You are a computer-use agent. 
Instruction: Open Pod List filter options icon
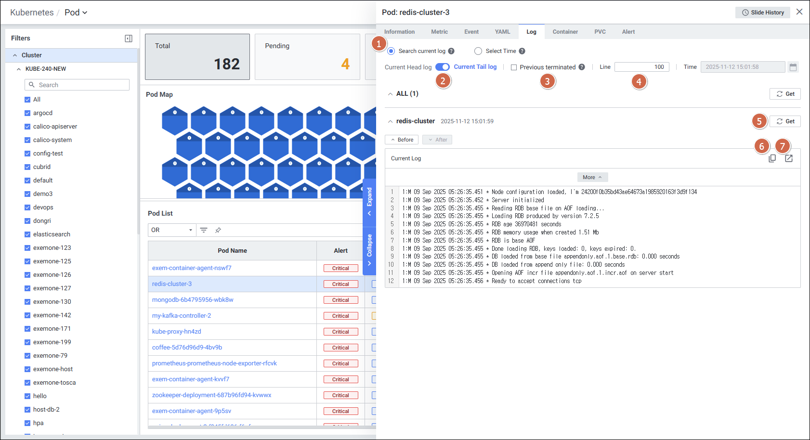pos(204,230)
